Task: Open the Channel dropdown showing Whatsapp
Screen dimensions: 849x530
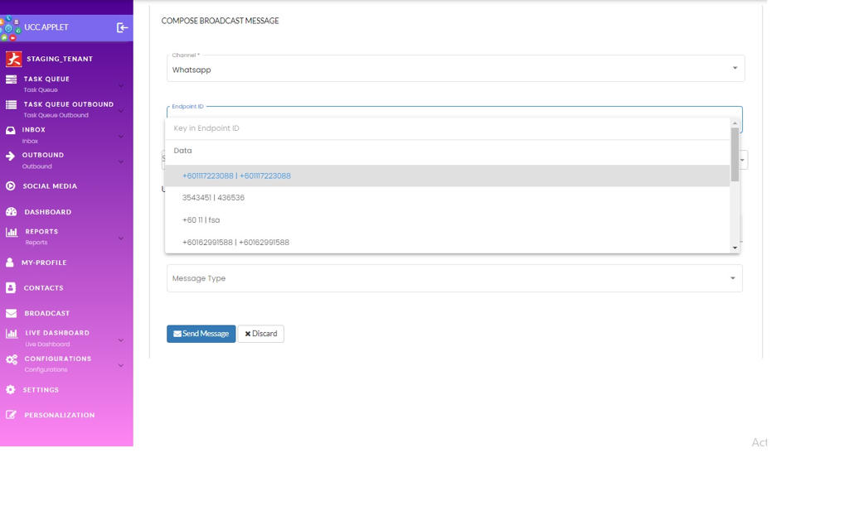Action: coord(454,69)
